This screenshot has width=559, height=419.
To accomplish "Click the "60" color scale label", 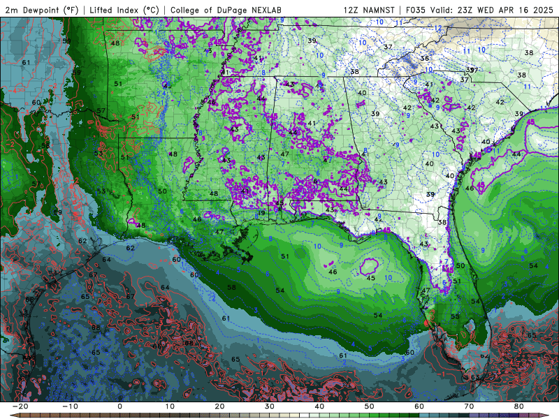I will click(419, 406).
